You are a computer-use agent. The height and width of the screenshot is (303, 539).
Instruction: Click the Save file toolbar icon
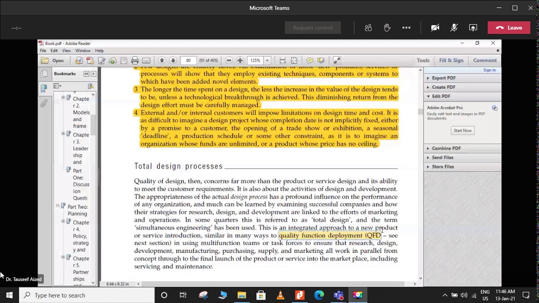pos(124,61)
